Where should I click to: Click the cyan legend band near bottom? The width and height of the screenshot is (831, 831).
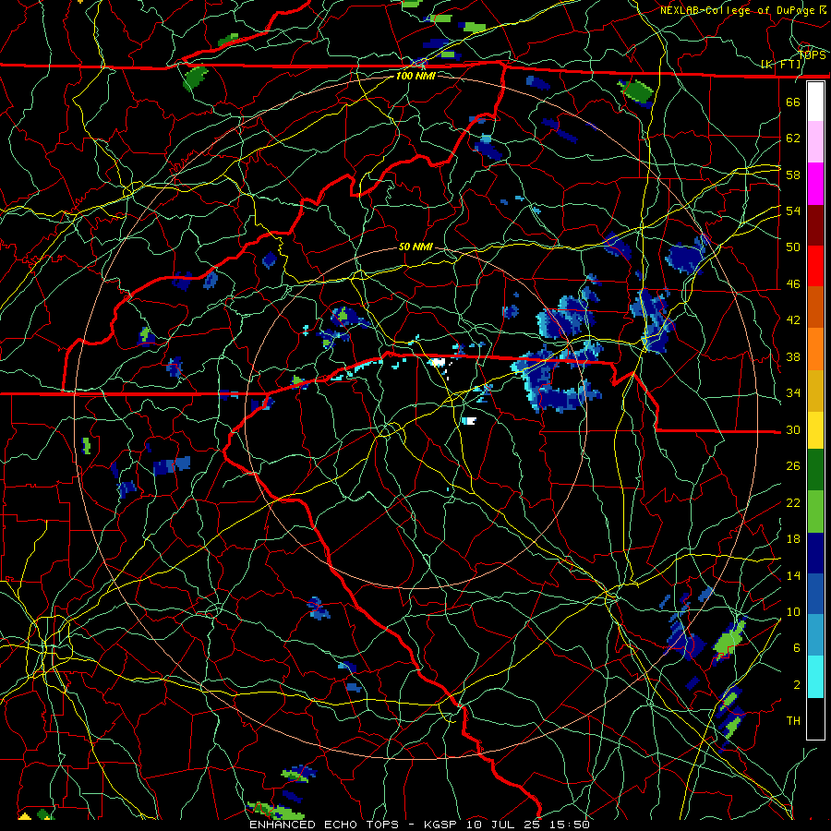tap(815, 677)
